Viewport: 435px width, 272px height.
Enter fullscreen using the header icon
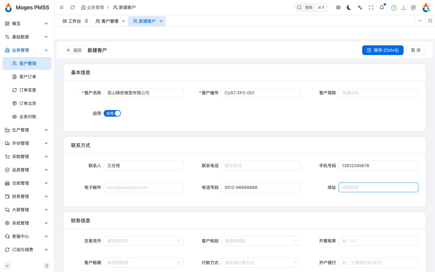coord(371,7)
